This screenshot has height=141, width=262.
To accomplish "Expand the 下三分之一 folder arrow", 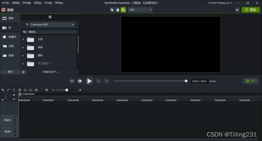I will point(23,64).
